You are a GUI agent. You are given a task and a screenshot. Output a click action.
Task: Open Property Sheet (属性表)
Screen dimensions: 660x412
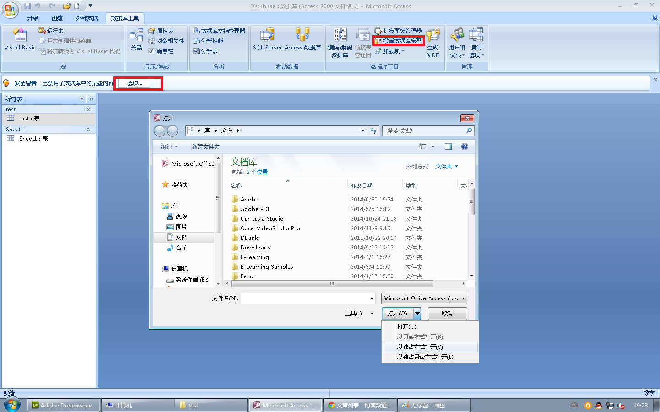[161, 31]
